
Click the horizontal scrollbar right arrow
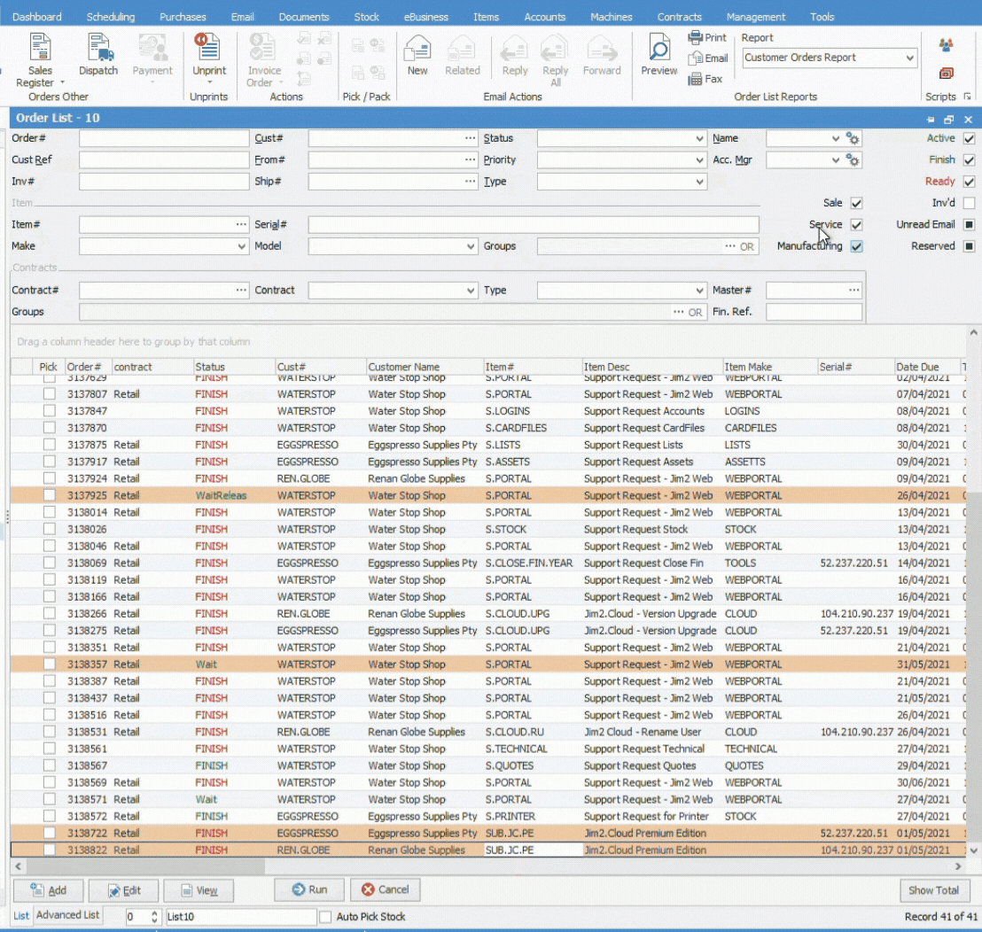pos(958,866)
